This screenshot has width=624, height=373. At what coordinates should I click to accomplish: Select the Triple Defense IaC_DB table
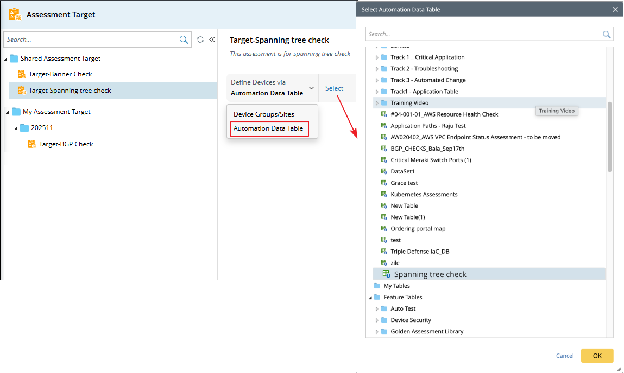[x=419, y=252]
